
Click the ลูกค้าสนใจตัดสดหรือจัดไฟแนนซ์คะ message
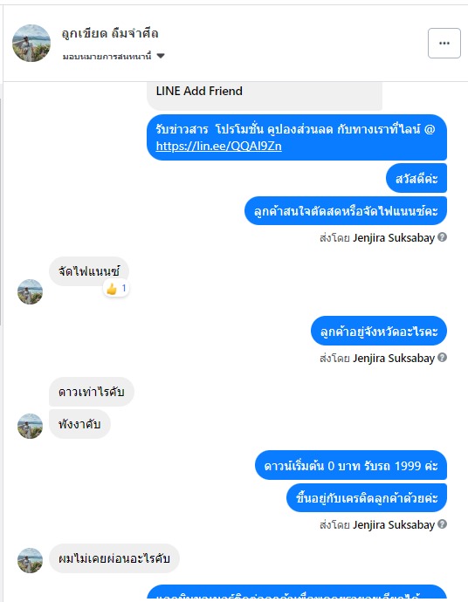pos(346,211)
